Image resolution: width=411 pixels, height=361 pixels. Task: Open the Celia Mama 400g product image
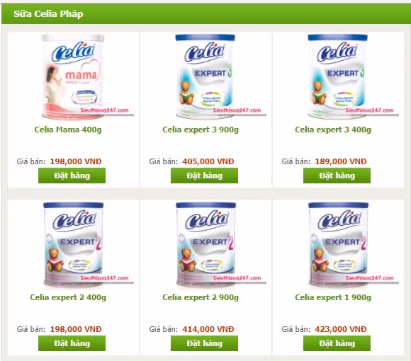click(72, 76)
